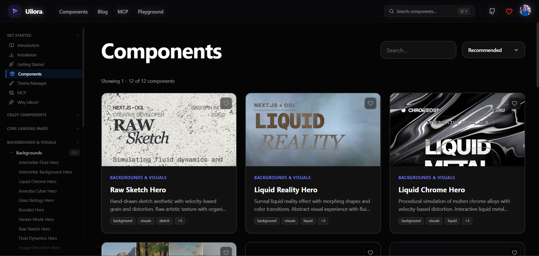Expand the Core Landing Pages section
This screenshot has height=256, width=539.
(78, 129)
